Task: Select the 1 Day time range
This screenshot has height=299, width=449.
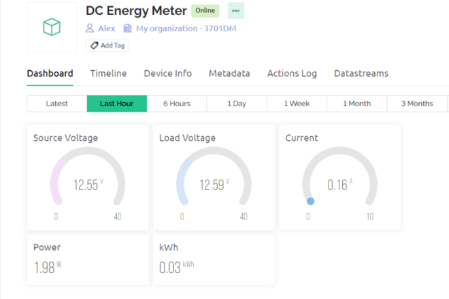Action: pos(237,104)
